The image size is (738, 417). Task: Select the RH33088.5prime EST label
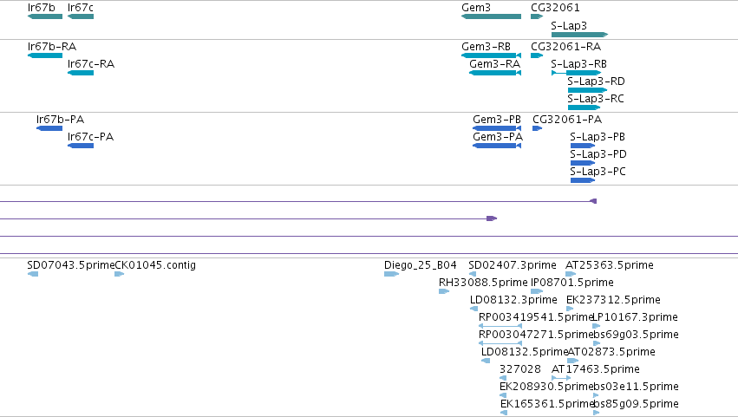[483, 283]
